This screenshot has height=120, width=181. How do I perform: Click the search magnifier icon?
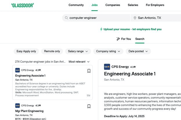point(66,18)
